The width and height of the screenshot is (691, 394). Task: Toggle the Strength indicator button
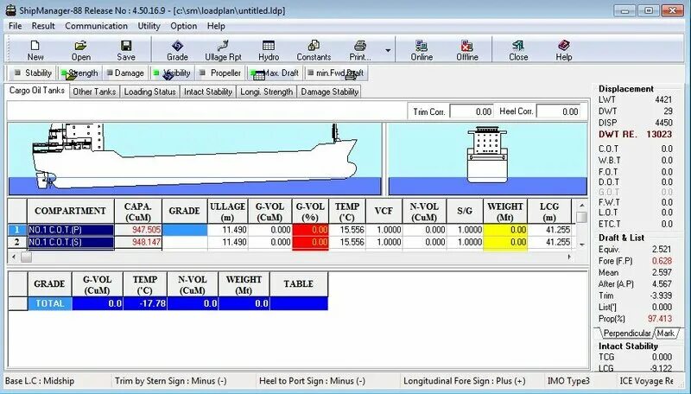[x=79, y=73]
